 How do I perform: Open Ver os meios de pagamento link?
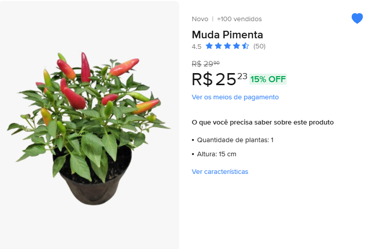point(235,97)
